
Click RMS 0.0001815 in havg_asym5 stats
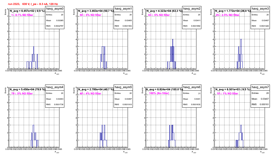point(123,105)
